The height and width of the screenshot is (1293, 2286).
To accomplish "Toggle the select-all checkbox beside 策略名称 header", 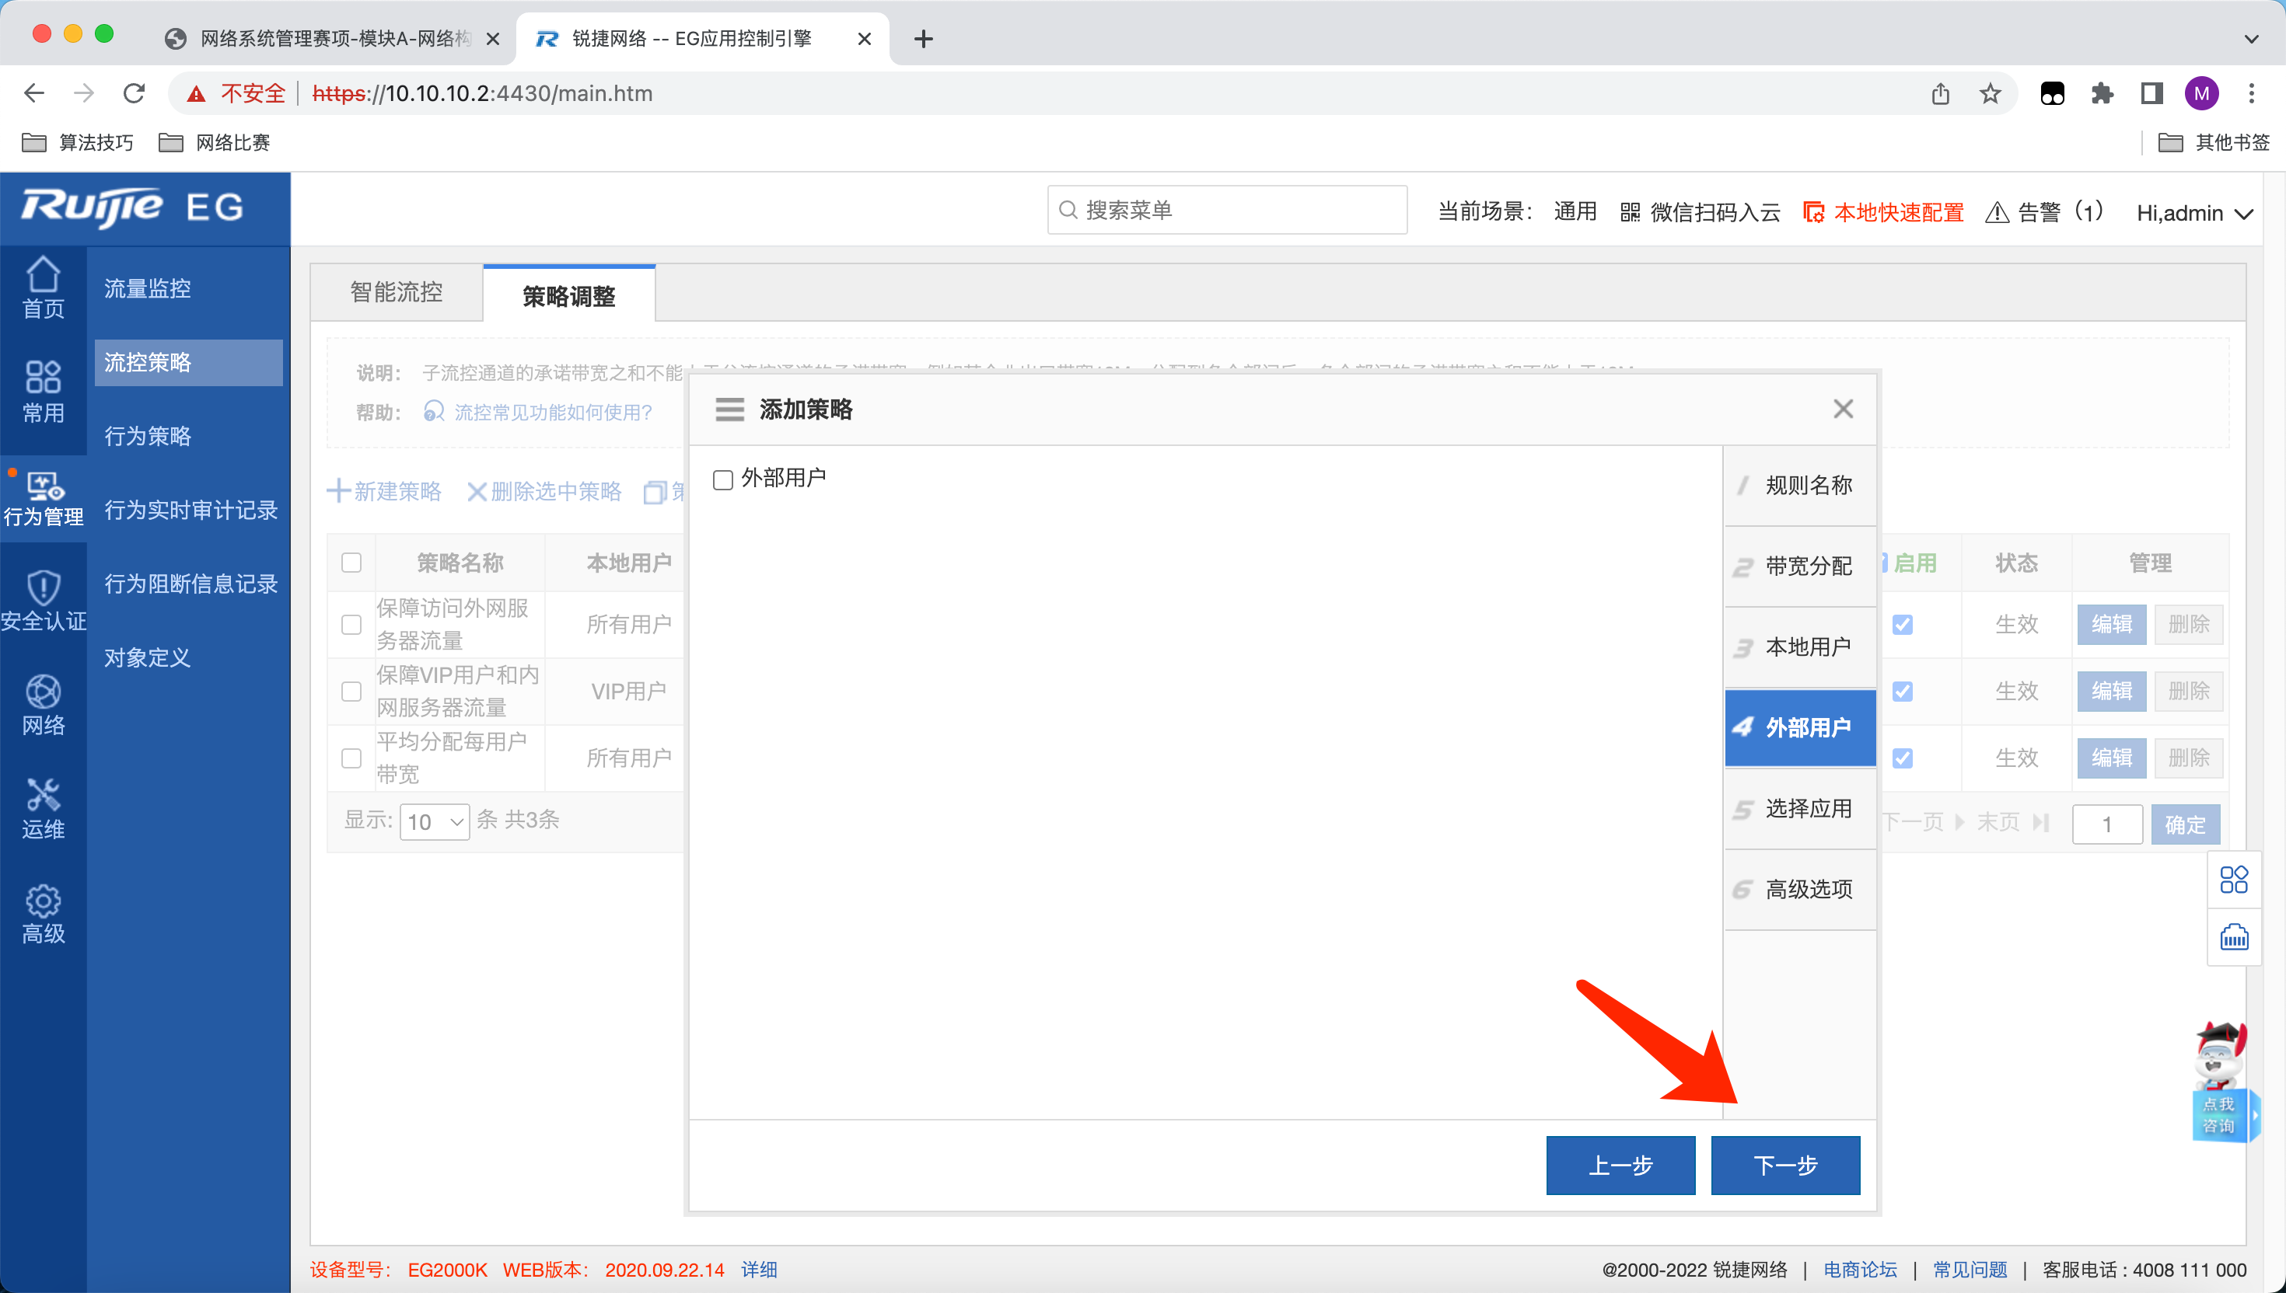I will click(x=351, y=562).
